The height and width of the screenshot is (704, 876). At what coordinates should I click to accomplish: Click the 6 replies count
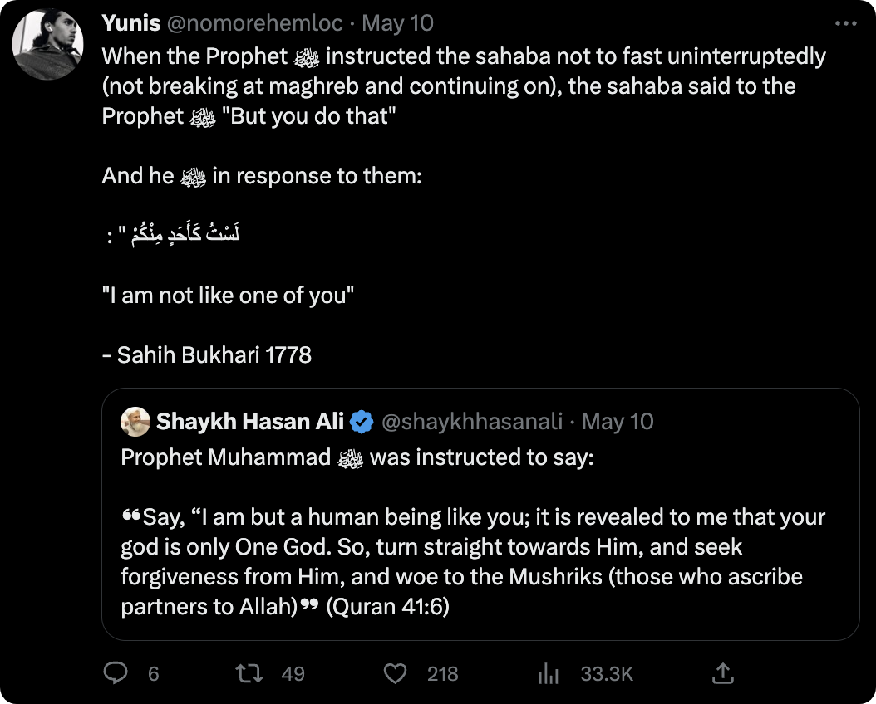point(153,673)
